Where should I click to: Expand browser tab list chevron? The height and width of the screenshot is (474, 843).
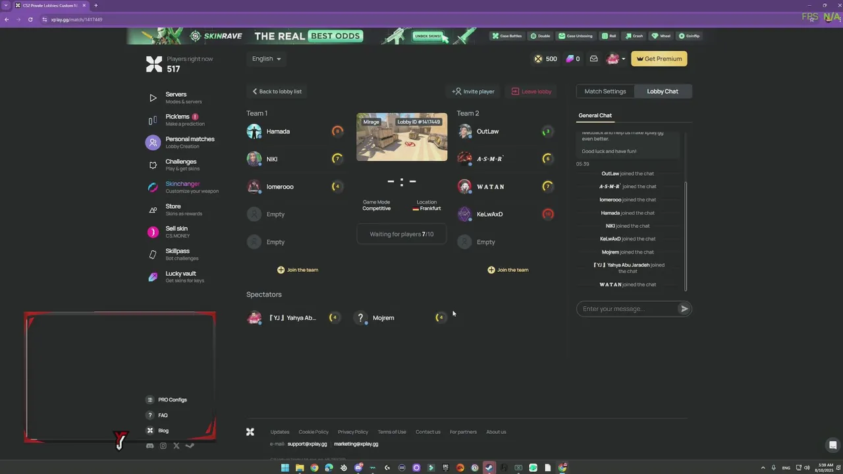point(6,5)
